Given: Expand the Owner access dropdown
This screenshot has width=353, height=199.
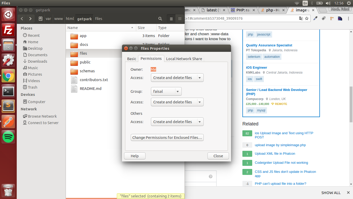Looking at the screenshot, I should point(177,78).
